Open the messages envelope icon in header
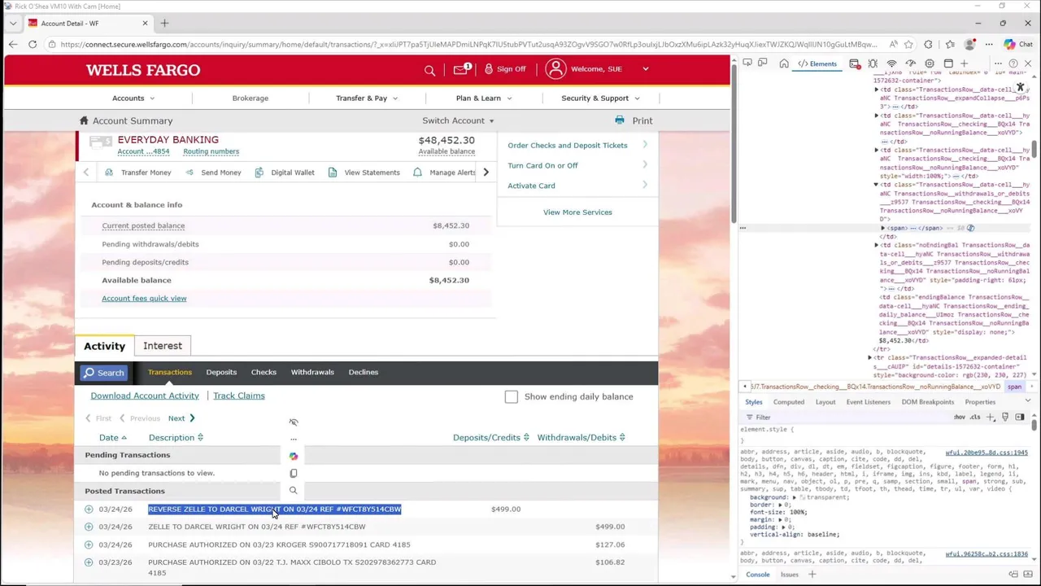This screenshot has height=586, width=1041. tap(461, 69)
